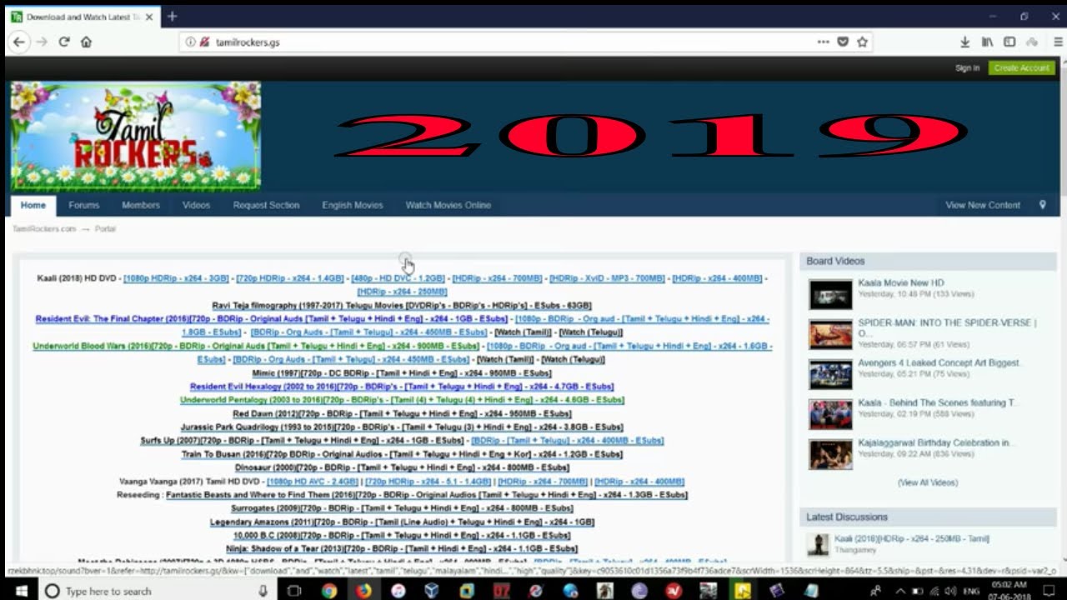The width and height of the screenshot is (1067, 600).
Task: Open the Firefox downloads arrow
Action: coord(964,42)
